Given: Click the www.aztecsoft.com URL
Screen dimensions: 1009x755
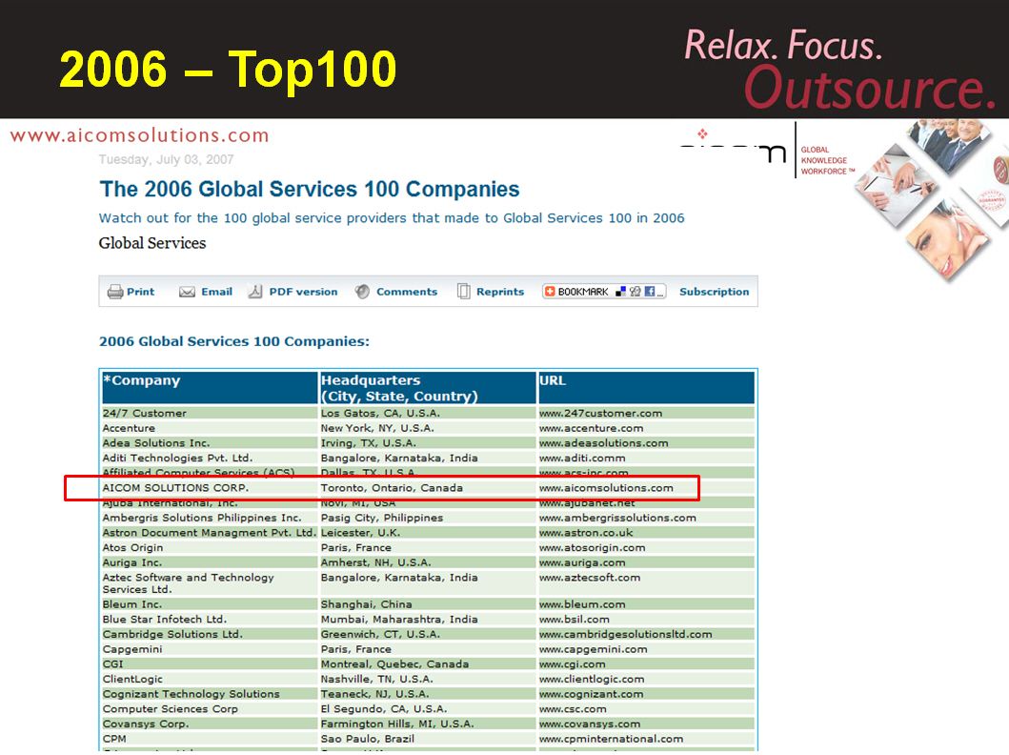Looking at the screenshot, I should pyautogui.click(x=590, y=578).
